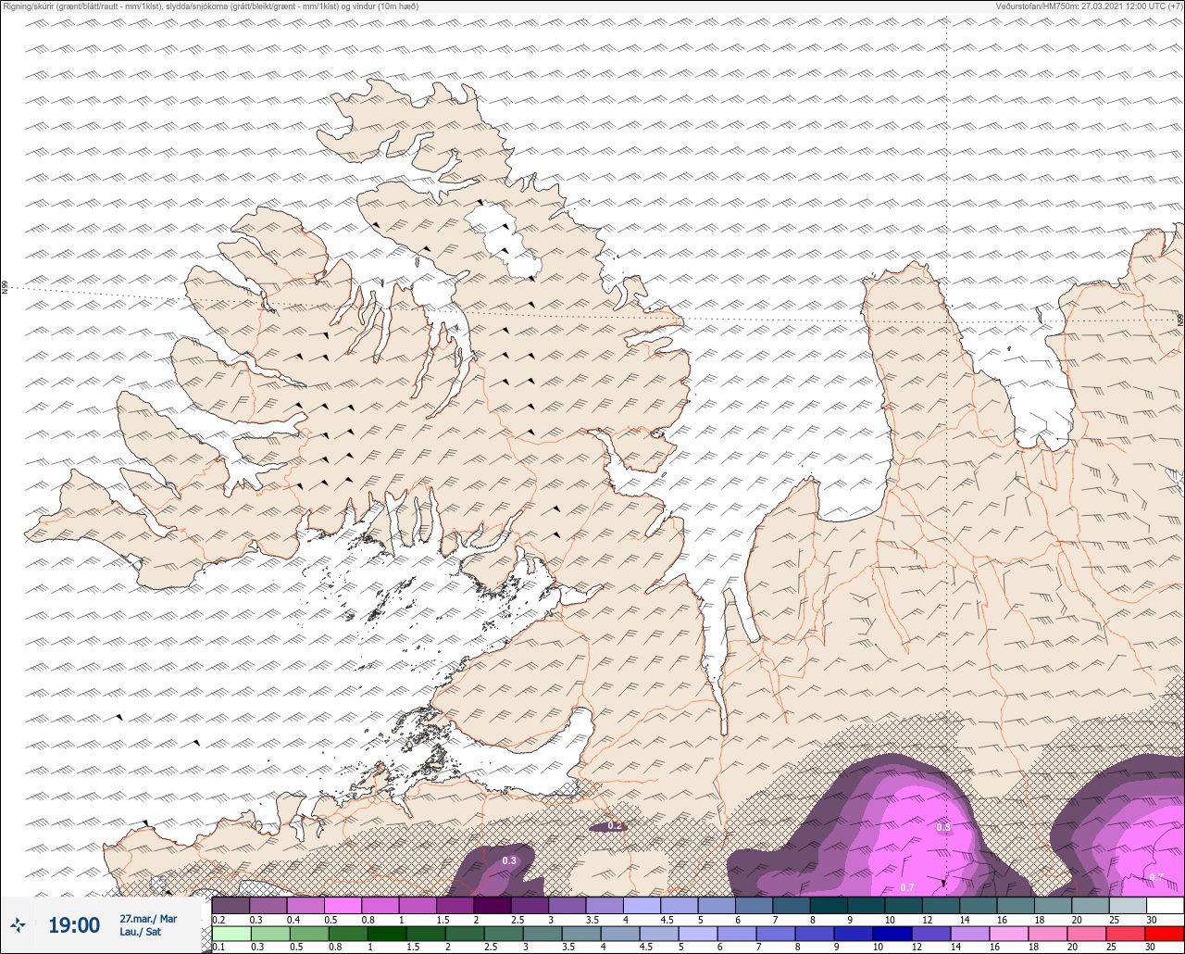This screenshot has height=954, width=1185.
Task: Click the date label '27.mar./ Mar'
Action: pyautogui.click(x=148, y=919)
